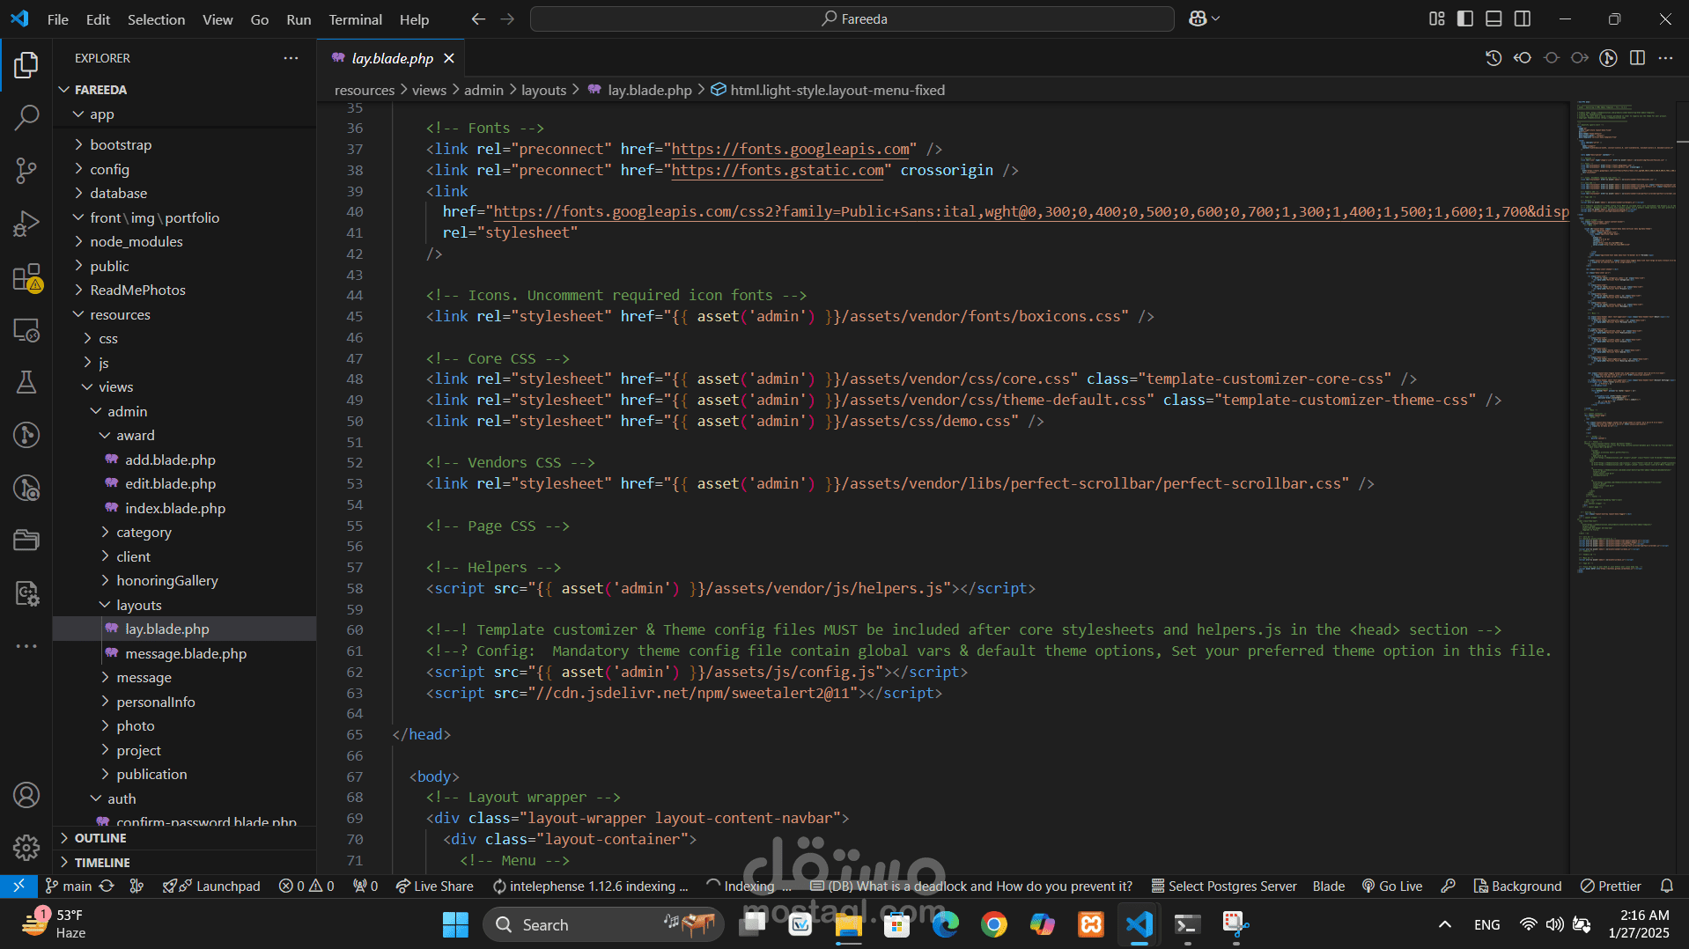Close the lay.blade.php editor tab
1689x949 pixels.
tap(449, 58)
